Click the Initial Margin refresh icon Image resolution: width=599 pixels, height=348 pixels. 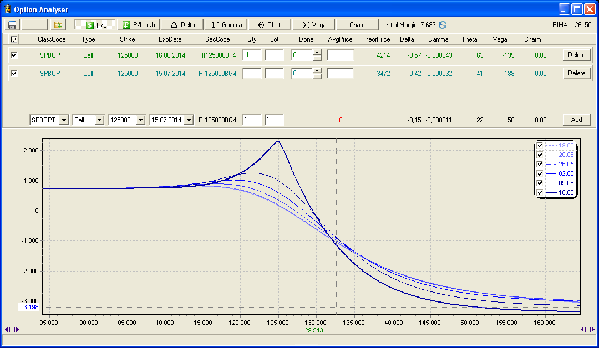pos(443,25)
